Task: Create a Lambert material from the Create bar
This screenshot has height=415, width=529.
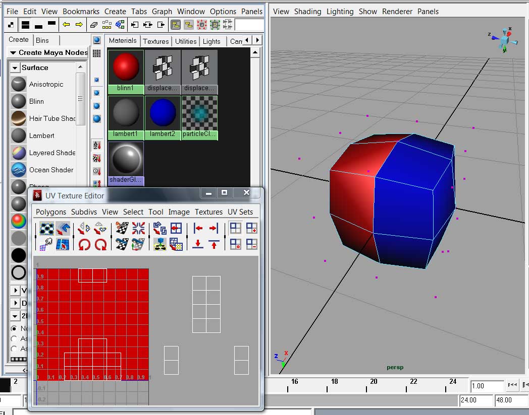Action: (42, 135)
